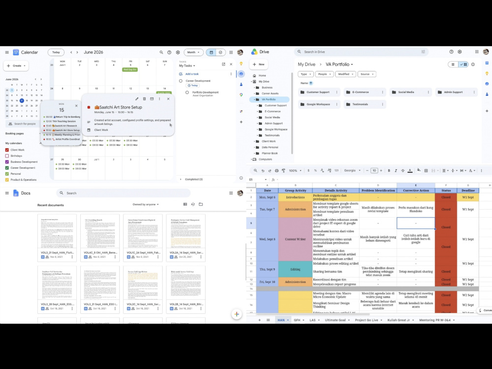This screenshot has width=492, height=369.
Task: Open VA Portfolio folder dropdown in breadcrumb
Action: [339, 64]
